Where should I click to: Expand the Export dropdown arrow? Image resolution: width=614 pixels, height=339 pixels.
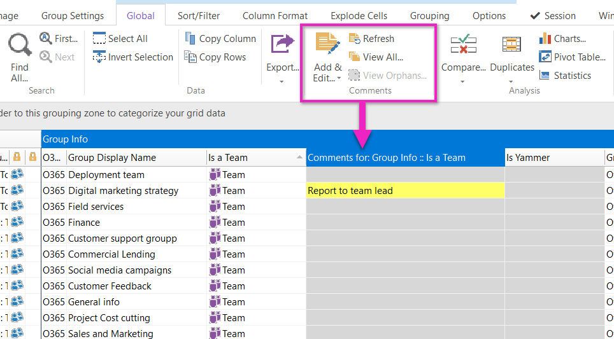282,81
